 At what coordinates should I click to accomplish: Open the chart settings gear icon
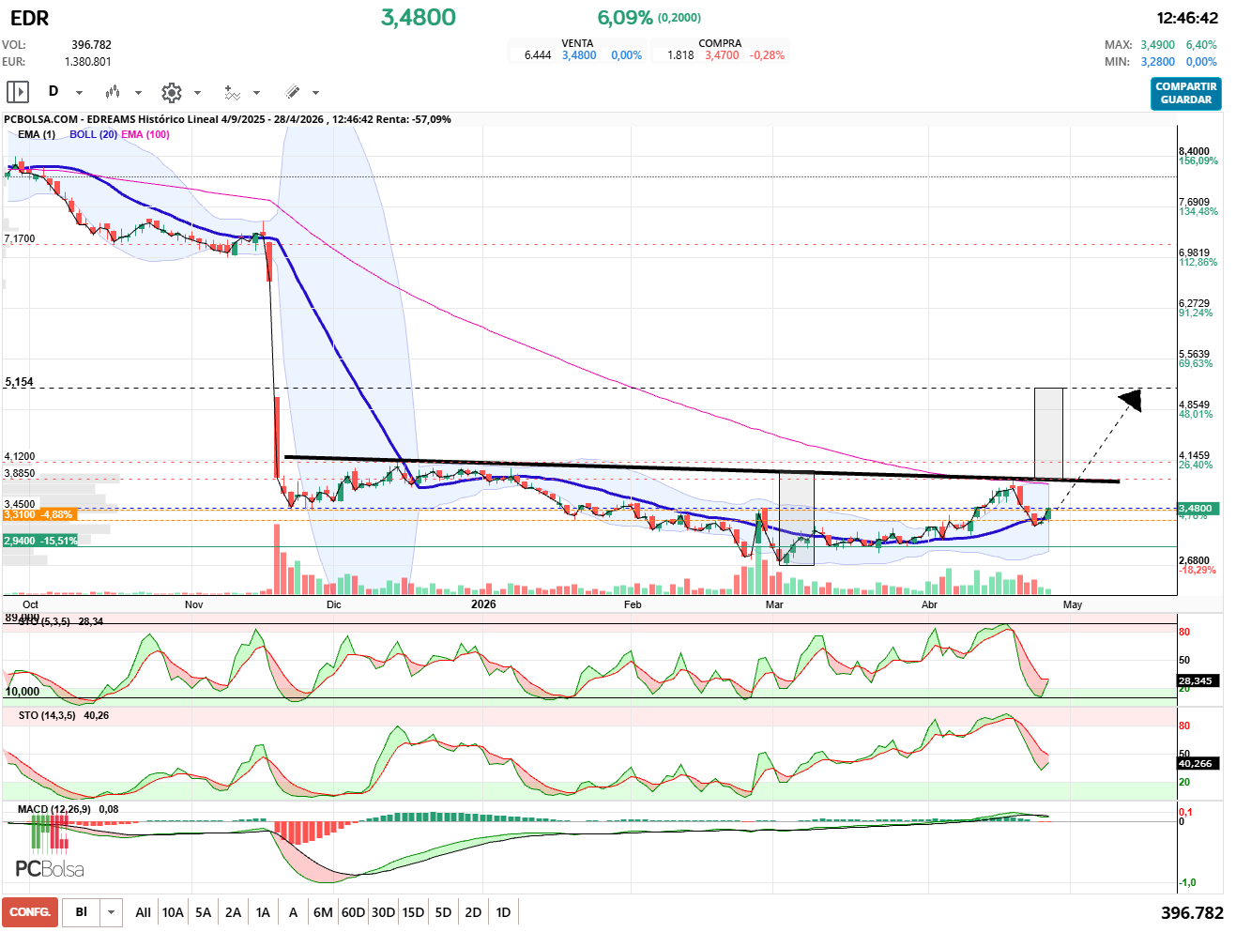[x=172, y=92]
